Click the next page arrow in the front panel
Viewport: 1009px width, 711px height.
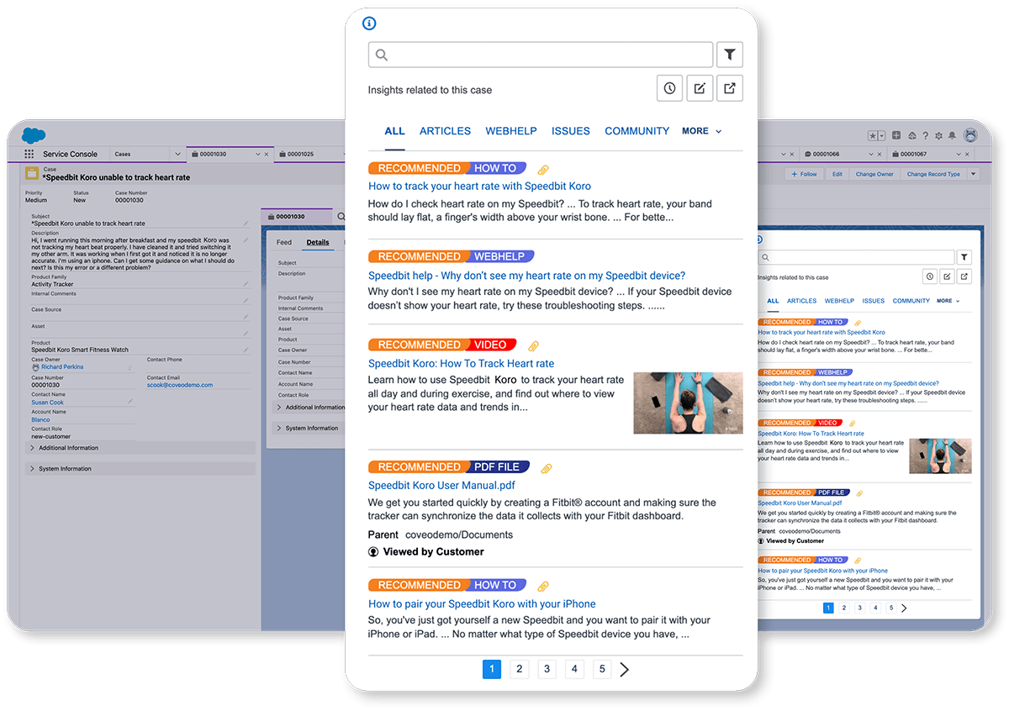pyautogui.click(x=624, y=669)
